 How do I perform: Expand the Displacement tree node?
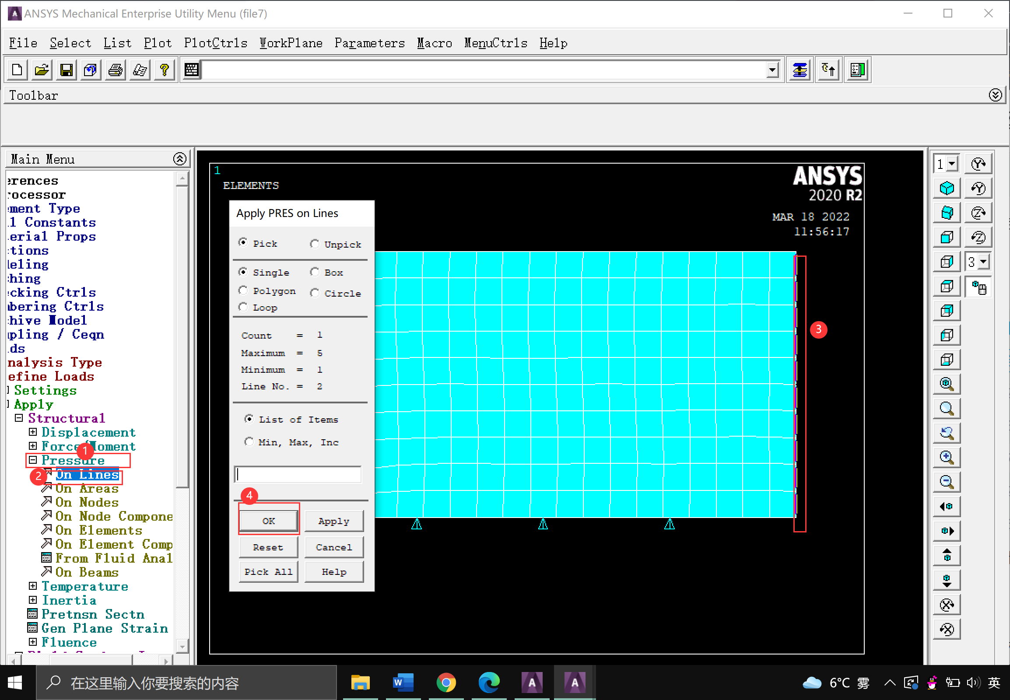(33, 432)
